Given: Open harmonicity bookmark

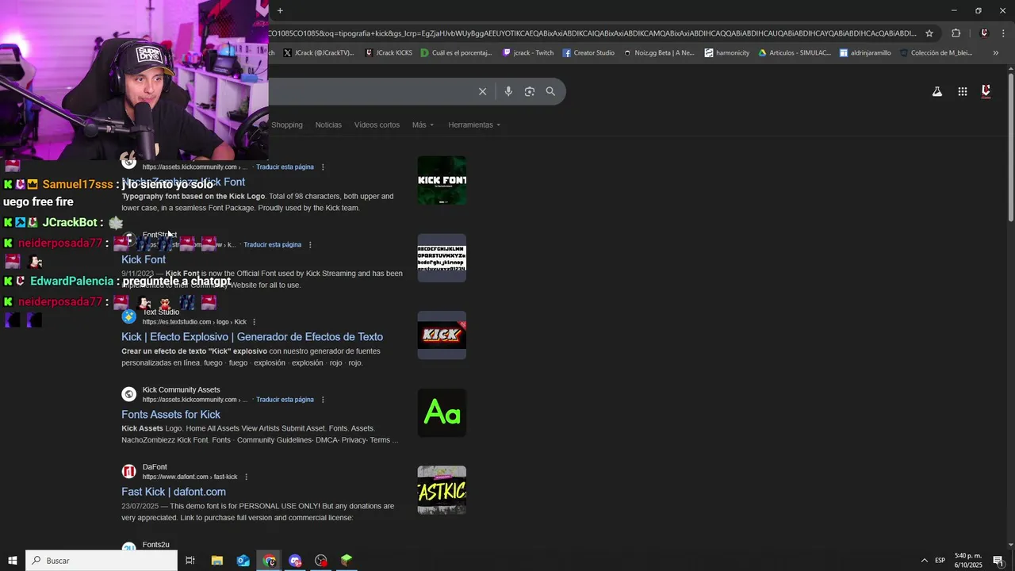Looking at the screenshot, I should 726,53.
